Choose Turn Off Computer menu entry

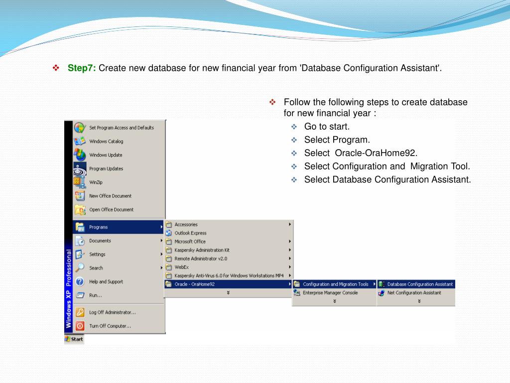pos(119,326)
